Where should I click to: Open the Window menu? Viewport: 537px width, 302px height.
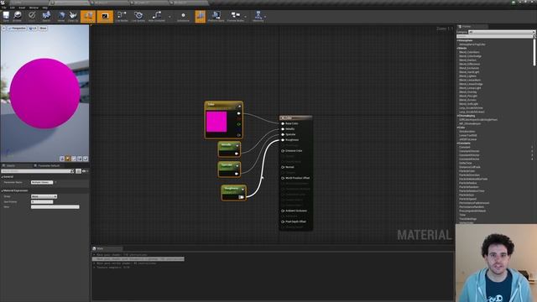tap(34, 8)
